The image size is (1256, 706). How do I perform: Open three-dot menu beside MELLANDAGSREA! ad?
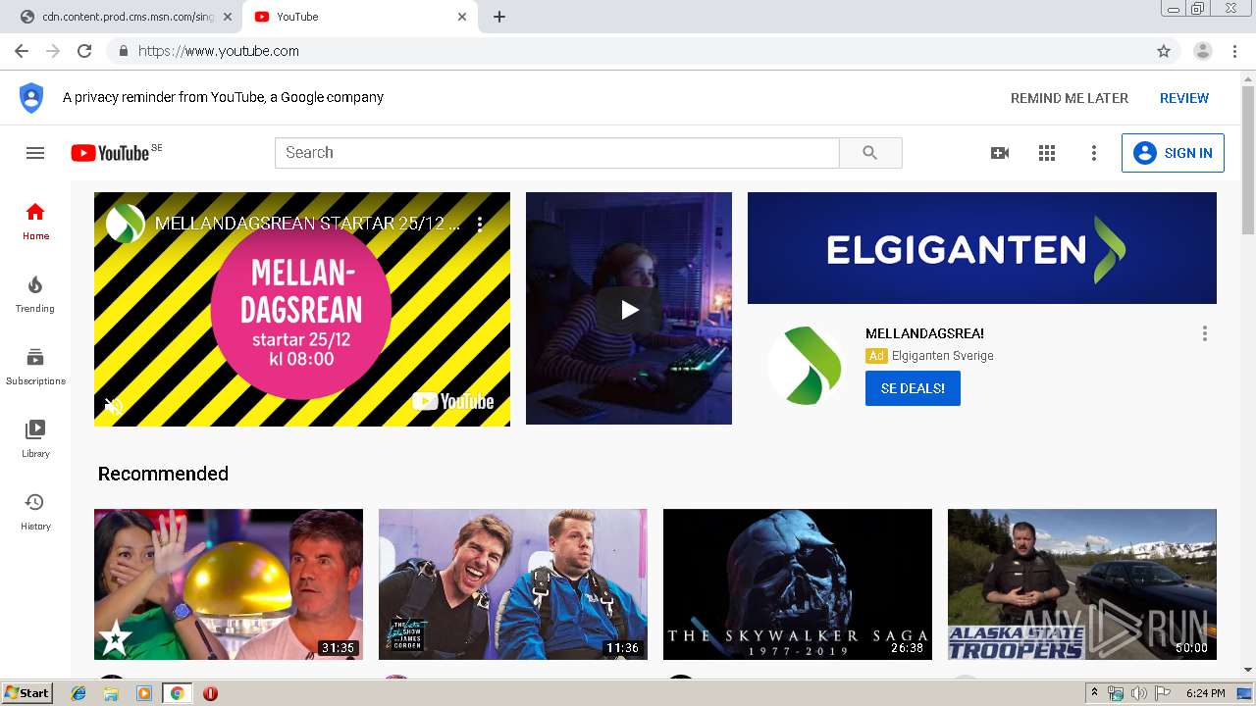pos(1205,333)
